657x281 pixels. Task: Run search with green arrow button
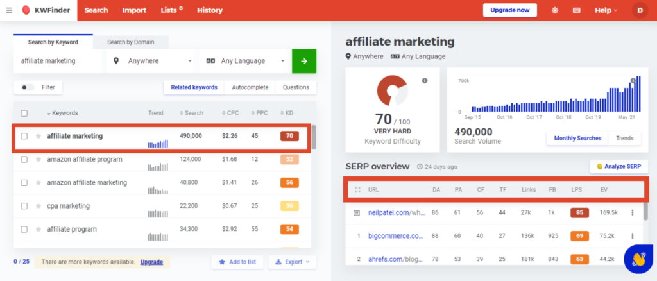coord(304,61)
